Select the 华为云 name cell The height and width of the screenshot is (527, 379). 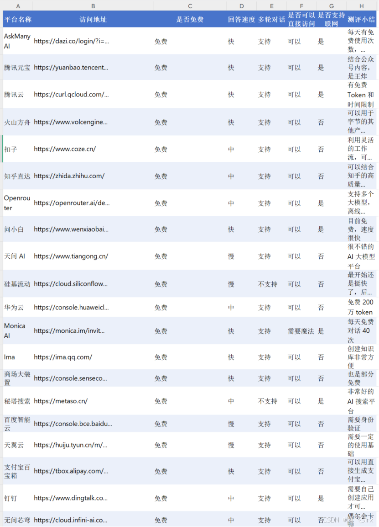18,307
